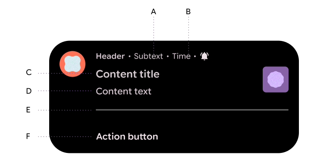This screenshot has height=168, width=336.
Task: Click callout letter E beside progress bar
Action: [x=28, y=110]
